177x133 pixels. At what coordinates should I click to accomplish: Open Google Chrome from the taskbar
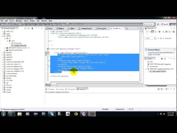76,114
